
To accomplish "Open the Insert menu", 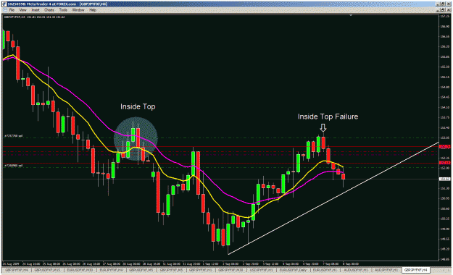I will 36,10.
